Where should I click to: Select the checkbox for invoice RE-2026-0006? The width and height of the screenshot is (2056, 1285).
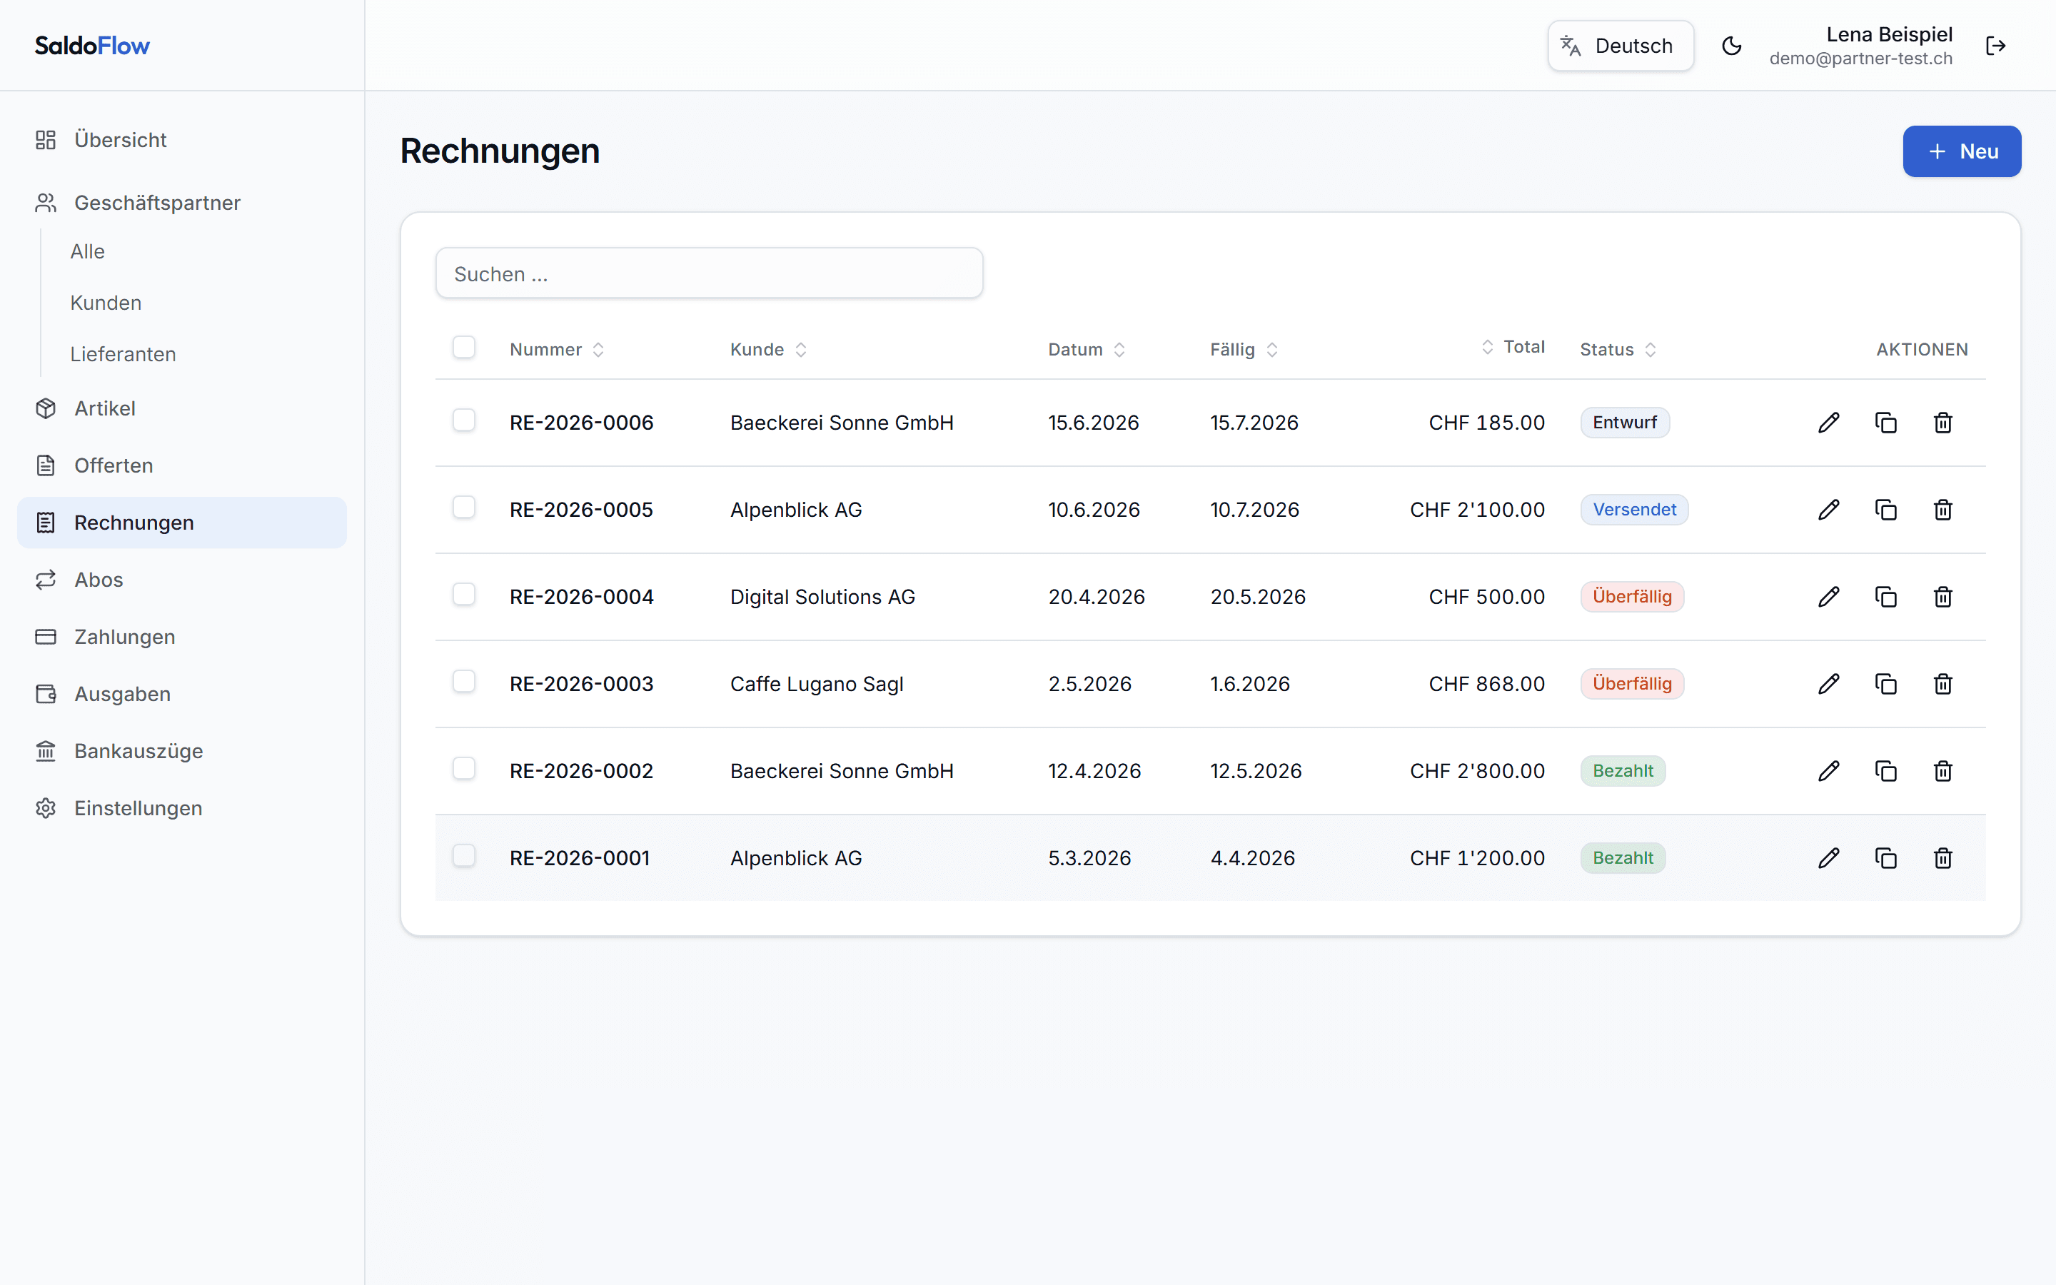pyautogui.click(x=464, y=420)
